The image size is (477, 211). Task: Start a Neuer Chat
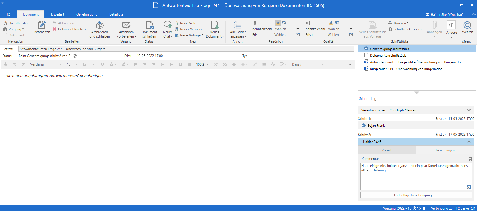(x=167, y=29)
